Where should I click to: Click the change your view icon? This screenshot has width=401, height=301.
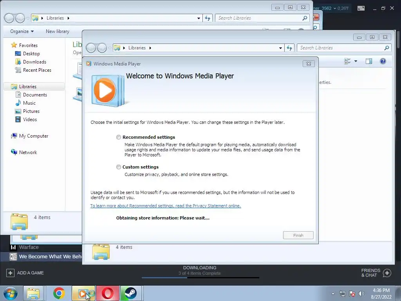click(x=347, y=61)
